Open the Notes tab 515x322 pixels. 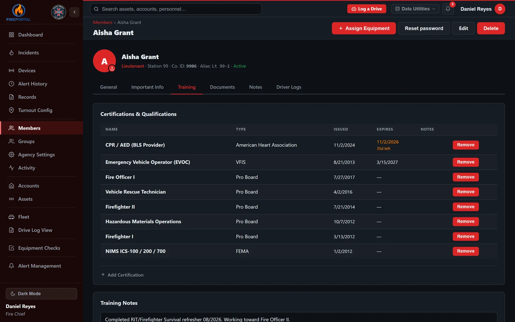click(256, 87)
